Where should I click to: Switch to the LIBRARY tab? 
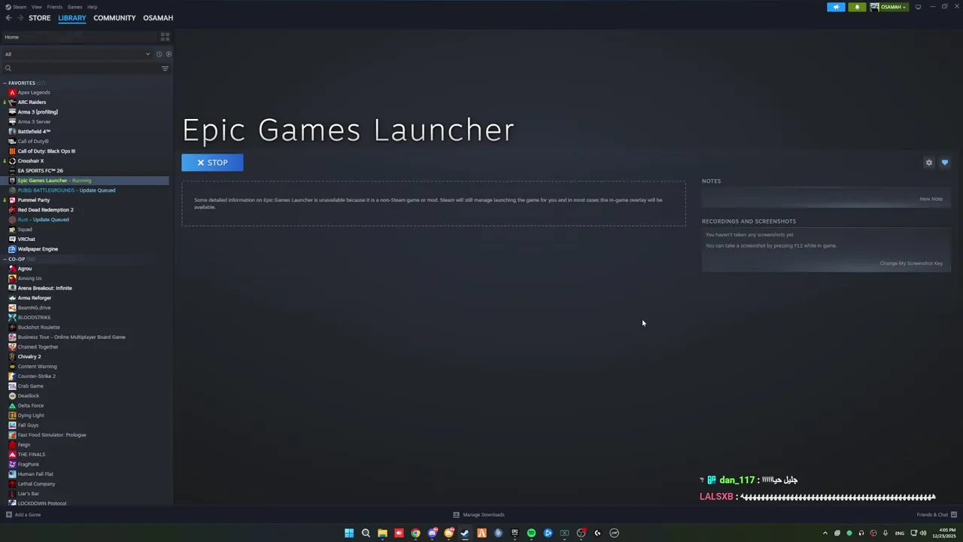72,18
